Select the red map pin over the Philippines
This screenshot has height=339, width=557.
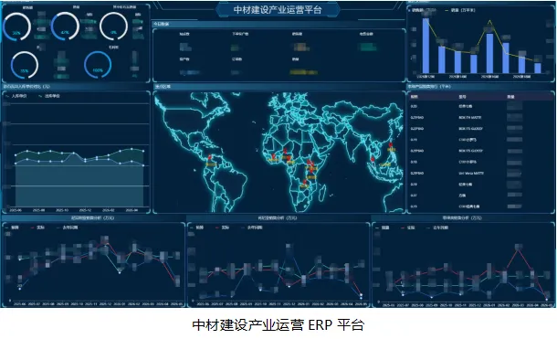pos(391,145)
